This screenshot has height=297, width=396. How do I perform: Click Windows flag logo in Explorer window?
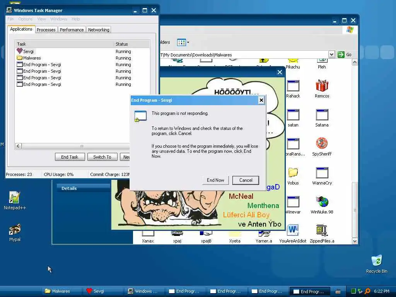[x=350, y=29]
